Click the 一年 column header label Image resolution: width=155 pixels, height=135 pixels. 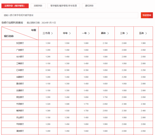84,33
